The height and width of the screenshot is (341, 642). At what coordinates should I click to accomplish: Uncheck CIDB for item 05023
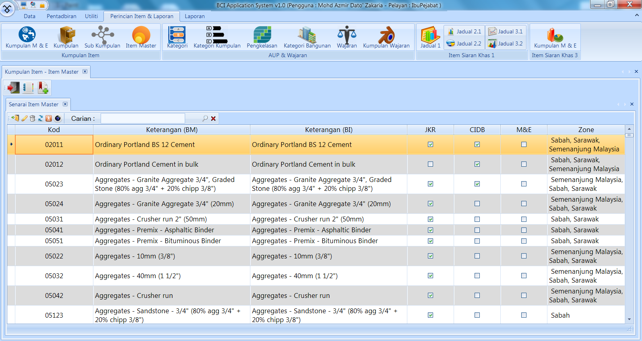(477, 184)
